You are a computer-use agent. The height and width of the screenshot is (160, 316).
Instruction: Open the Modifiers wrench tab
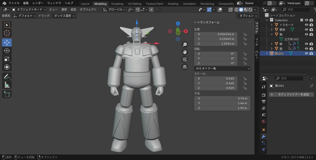point(264,136)
